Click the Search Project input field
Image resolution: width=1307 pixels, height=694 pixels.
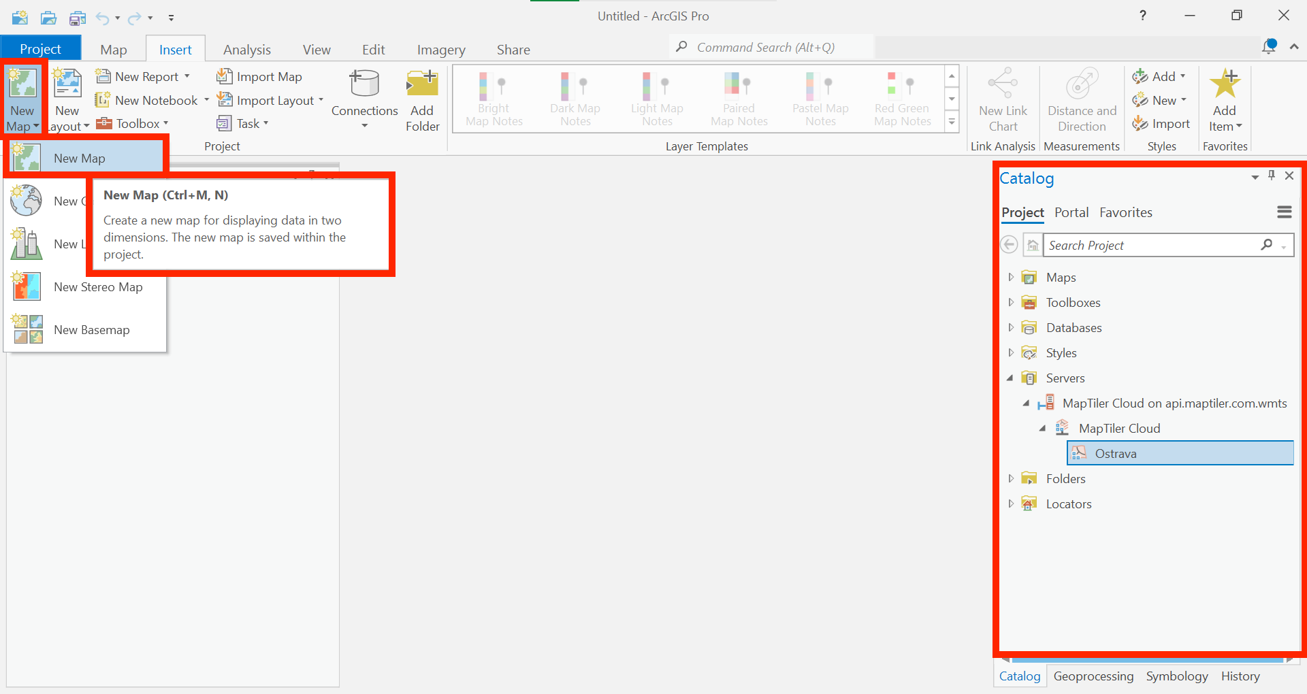tap(1150, 245)
